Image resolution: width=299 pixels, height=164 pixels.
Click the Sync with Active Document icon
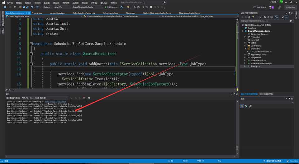pyautogui.click(x=265, y=17)
